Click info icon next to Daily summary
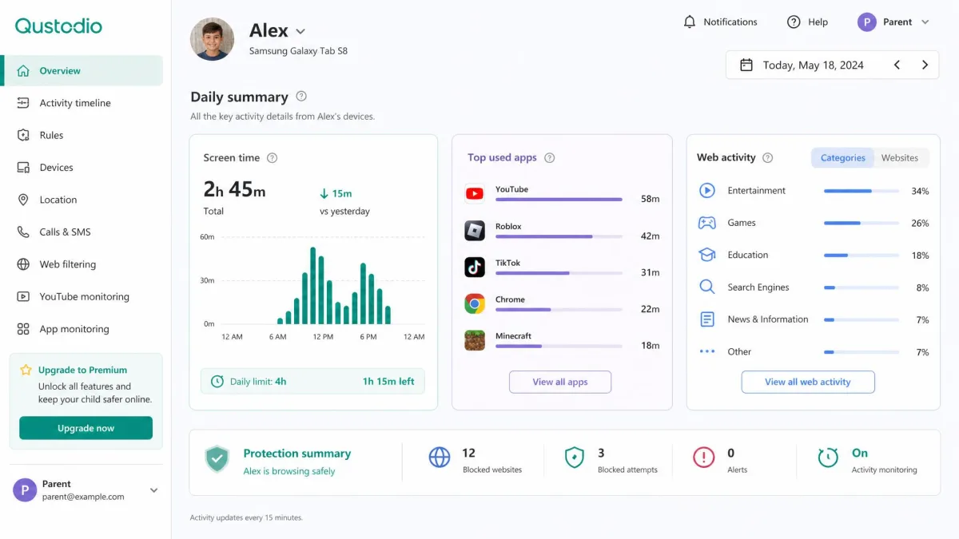This screenshot has width=959, height=539. point(301,96)
